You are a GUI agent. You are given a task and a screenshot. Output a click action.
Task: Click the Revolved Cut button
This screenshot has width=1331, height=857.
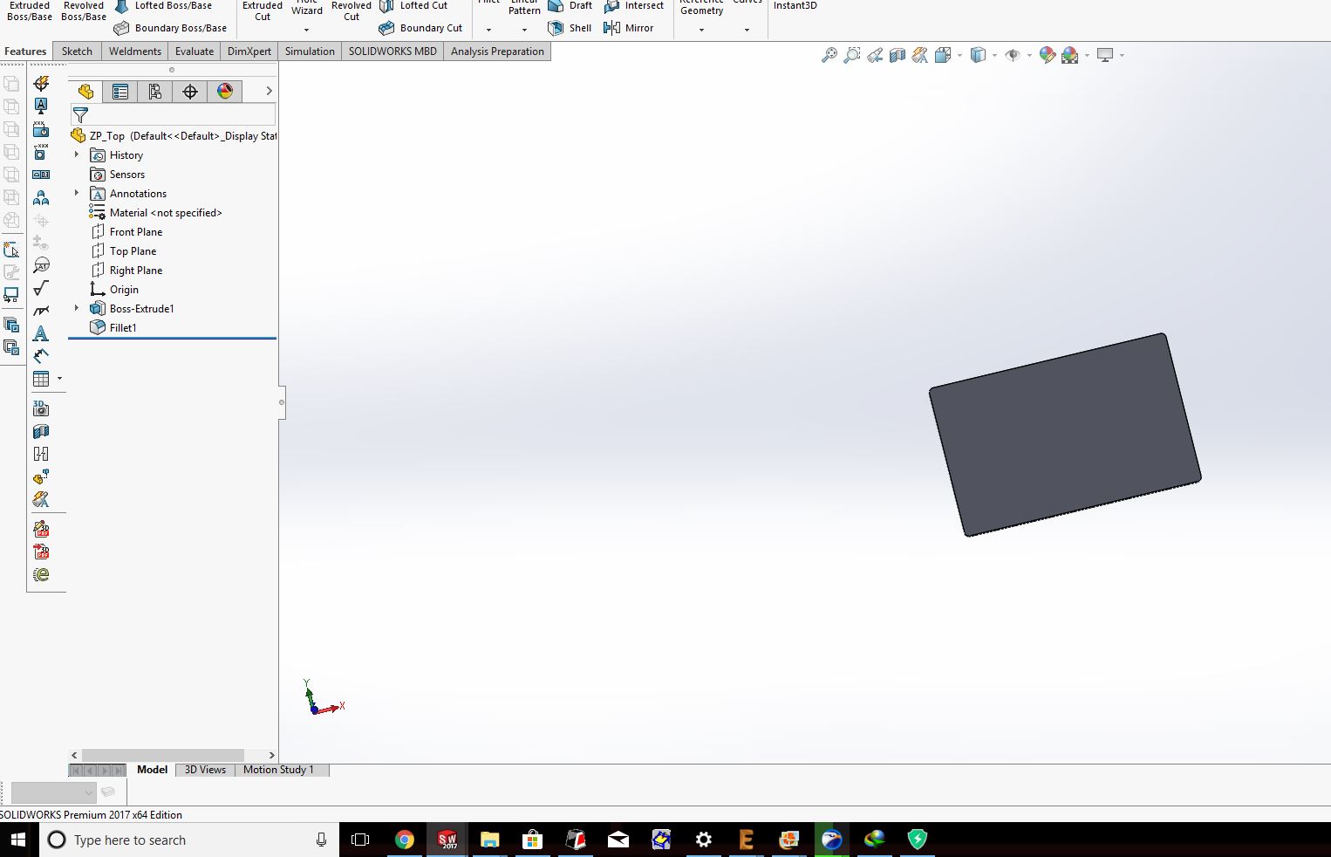pyautogui.click(x=352, y=10)
